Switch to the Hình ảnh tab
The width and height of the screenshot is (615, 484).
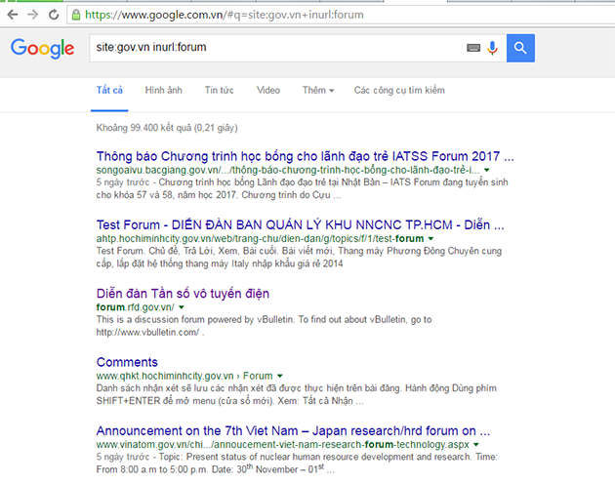coord(164,90)
